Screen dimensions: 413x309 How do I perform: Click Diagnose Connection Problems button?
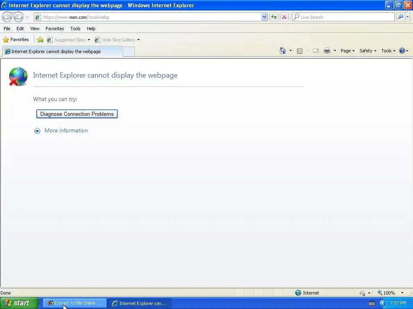coord(77,114)
